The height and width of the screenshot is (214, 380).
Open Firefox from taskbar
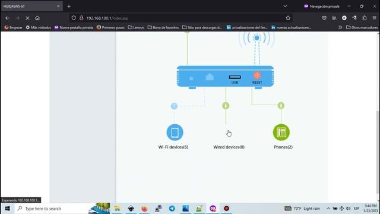click(x=144, y=209)
